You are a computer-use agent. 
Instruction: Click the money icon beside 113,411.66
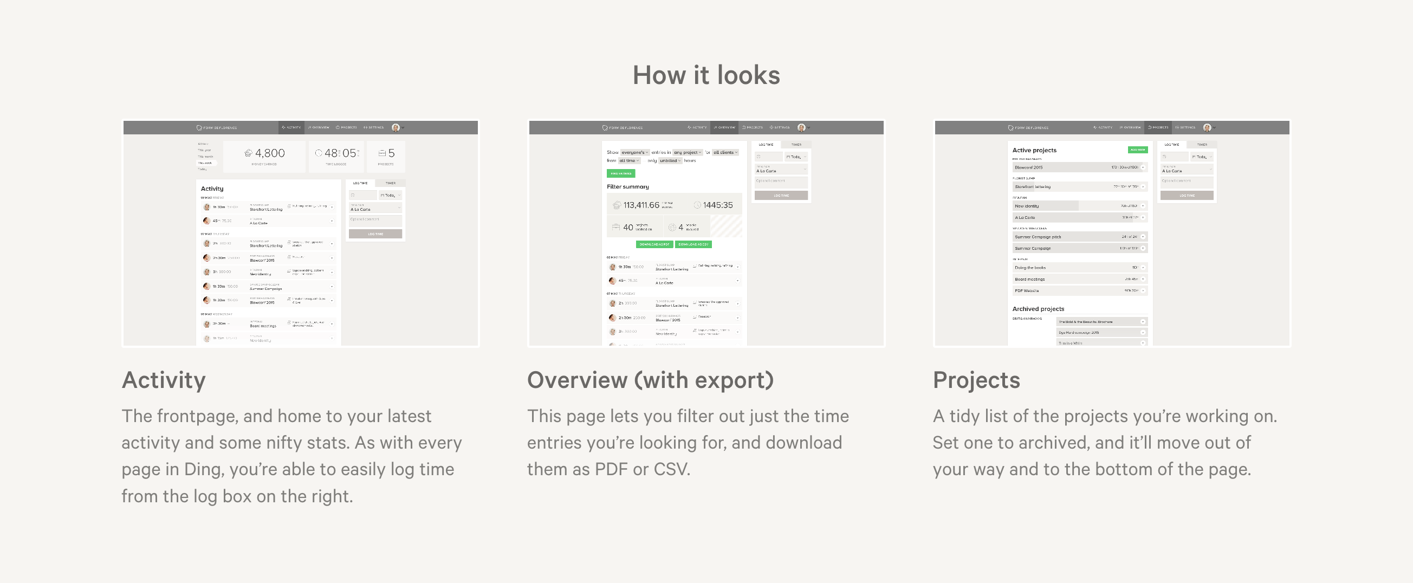point(617,205)
